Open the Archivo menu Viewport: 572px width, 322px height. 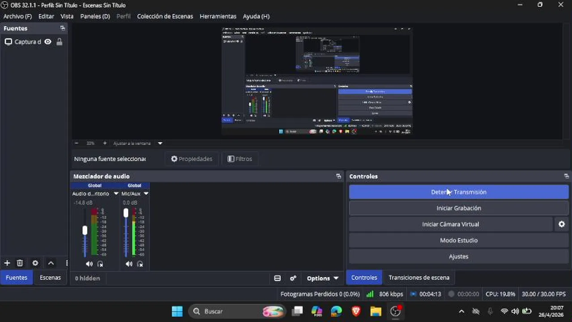pyautogui.click(x=17, y=16)
